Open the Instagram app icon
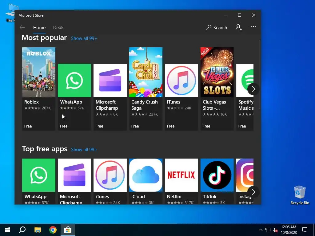 [x=245, y=175]
